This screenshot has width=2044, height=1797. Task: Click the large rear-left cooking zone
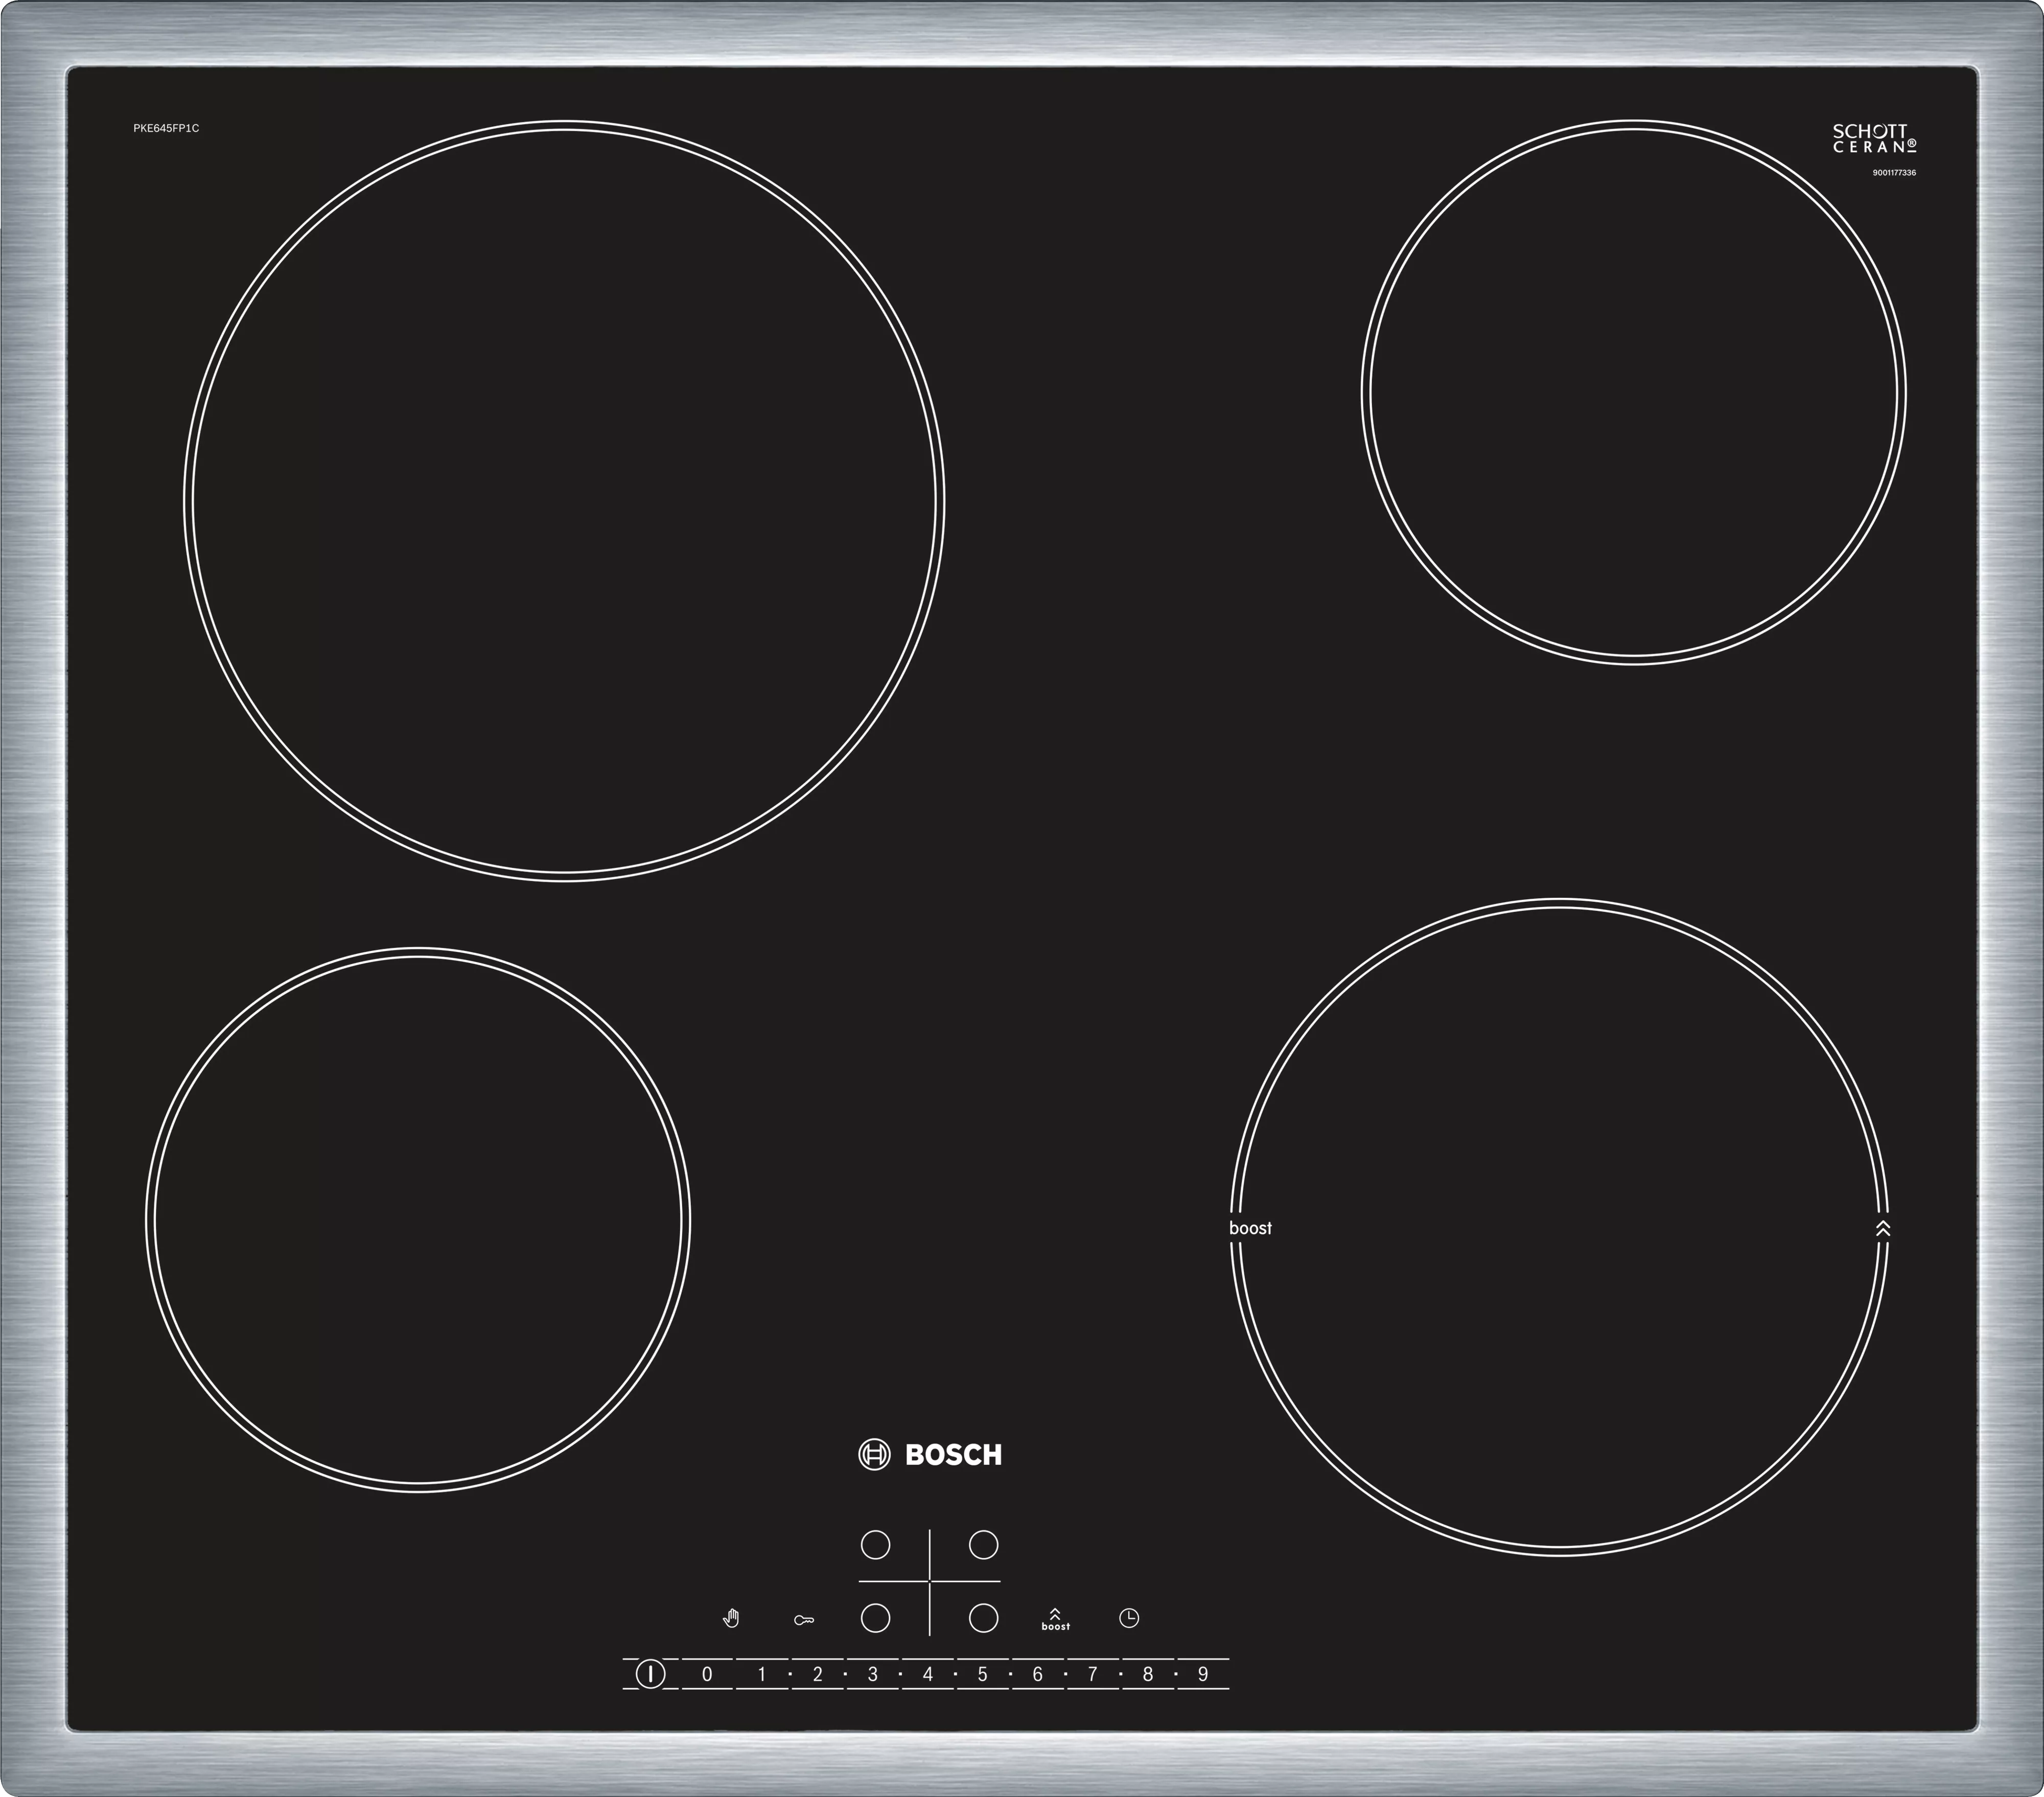564,500
